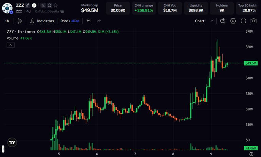Click the Volume 41.06K legend label
This screenshot has height=157, width=261.
(19, 38)
